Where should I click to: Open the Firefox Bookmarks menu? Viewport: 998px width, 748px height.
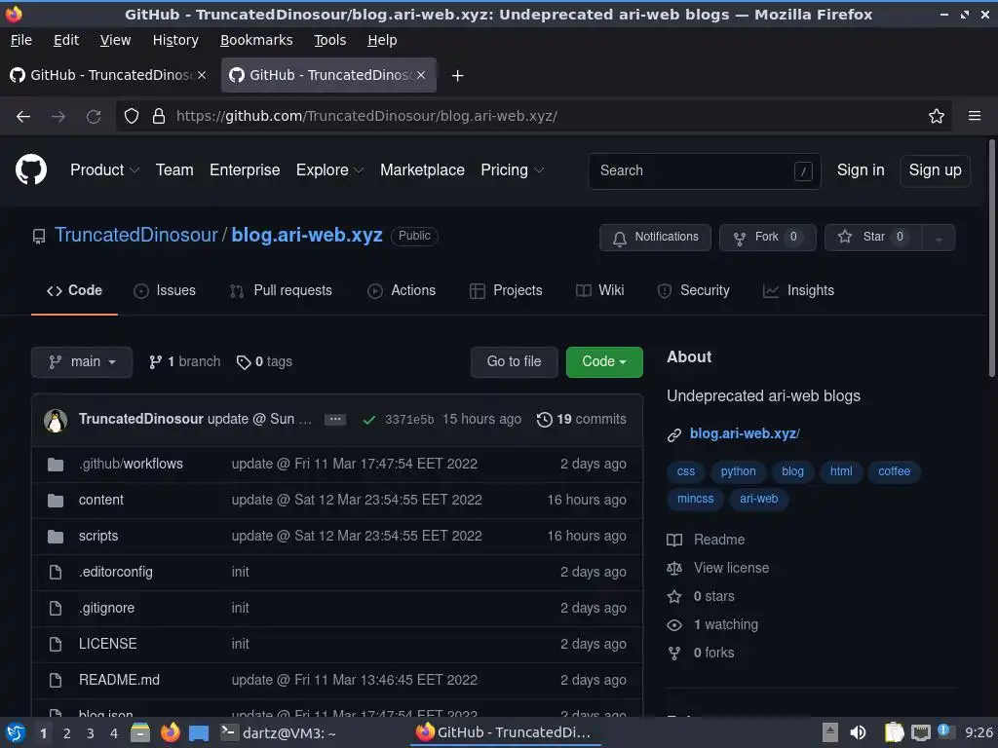[x=256, y=40]
